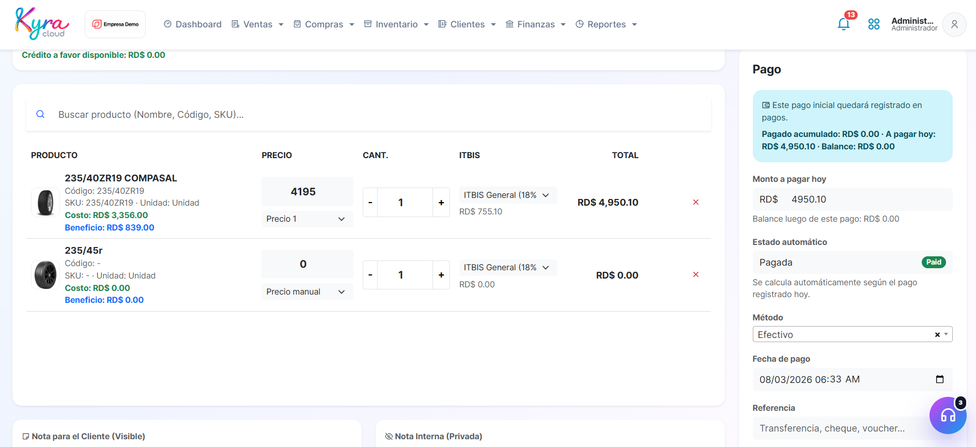Remove the 235/40ZR19 COMPASAL product row
The height and width of the screenshot is (447, 976).
click(x=695, y=202)
